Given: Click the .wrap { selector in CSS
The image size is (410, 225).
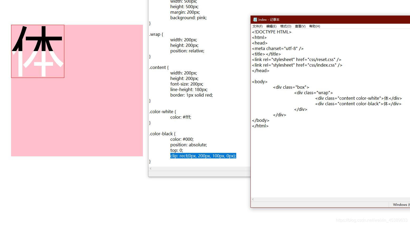Looking at the screenshot, I should click(156, 34).
